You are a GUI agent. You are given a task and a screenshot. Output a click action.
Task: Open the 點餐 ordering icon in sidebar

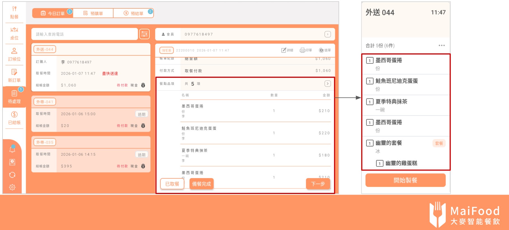(14, 12)
